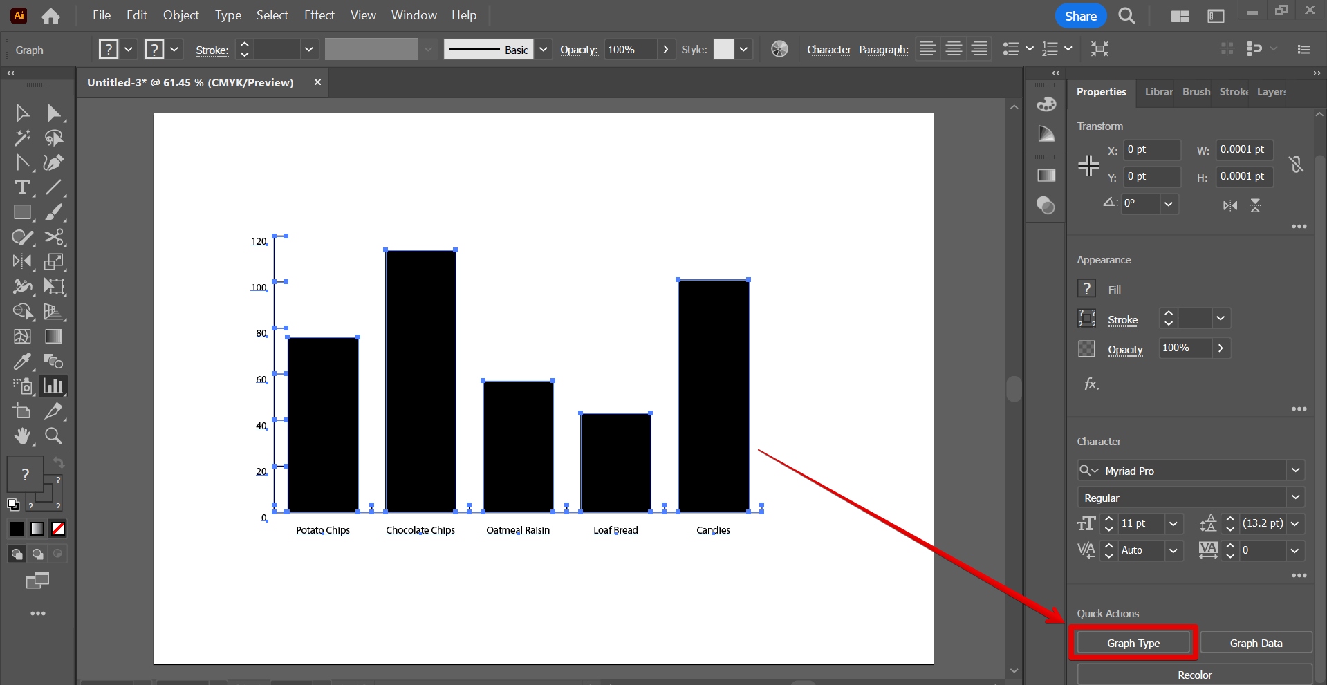
Task: Click the Graph Type button
Action: pyautogui.click(x=1133, y=644)
